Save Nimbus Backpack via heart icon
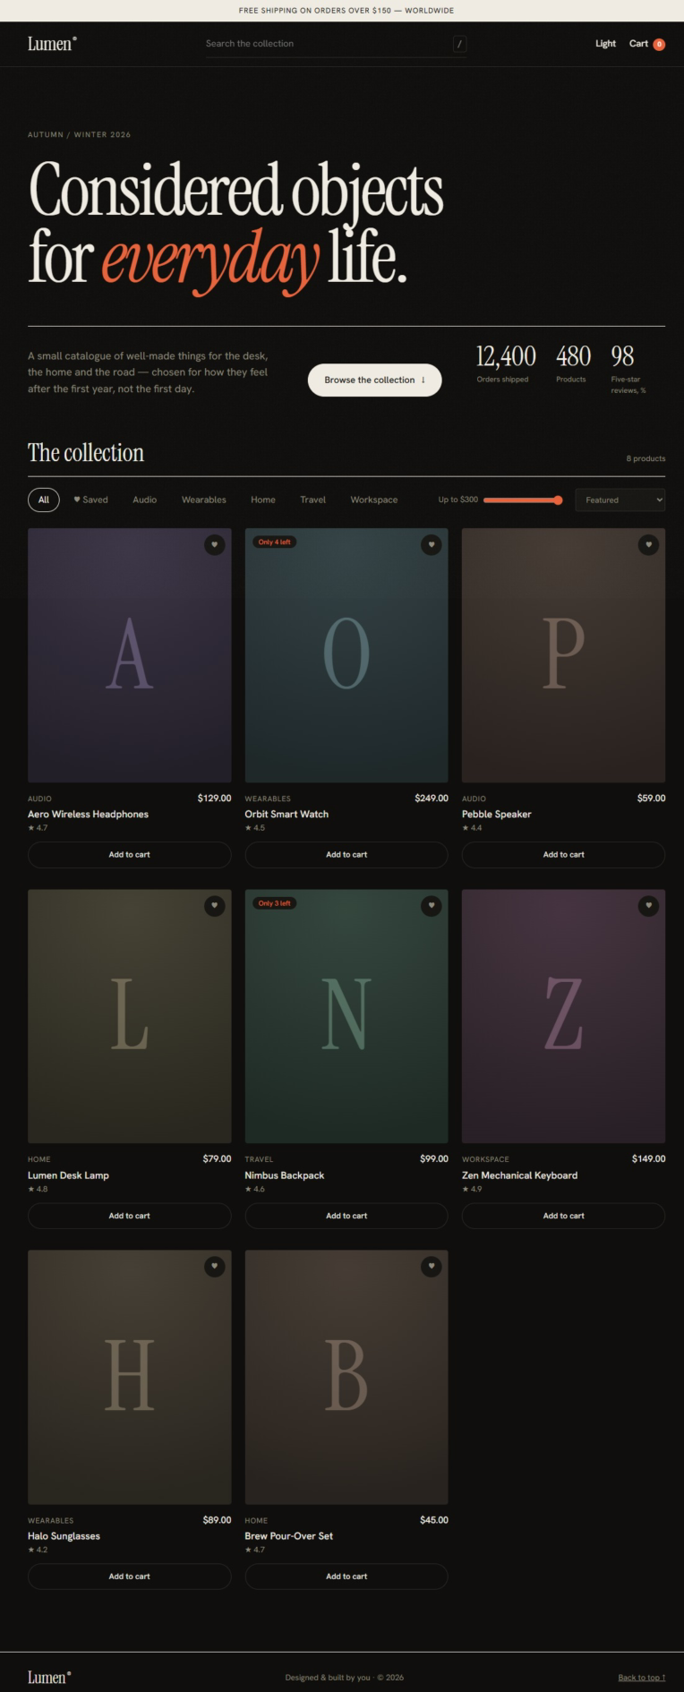684x1692 pixels. pos(432,905)
